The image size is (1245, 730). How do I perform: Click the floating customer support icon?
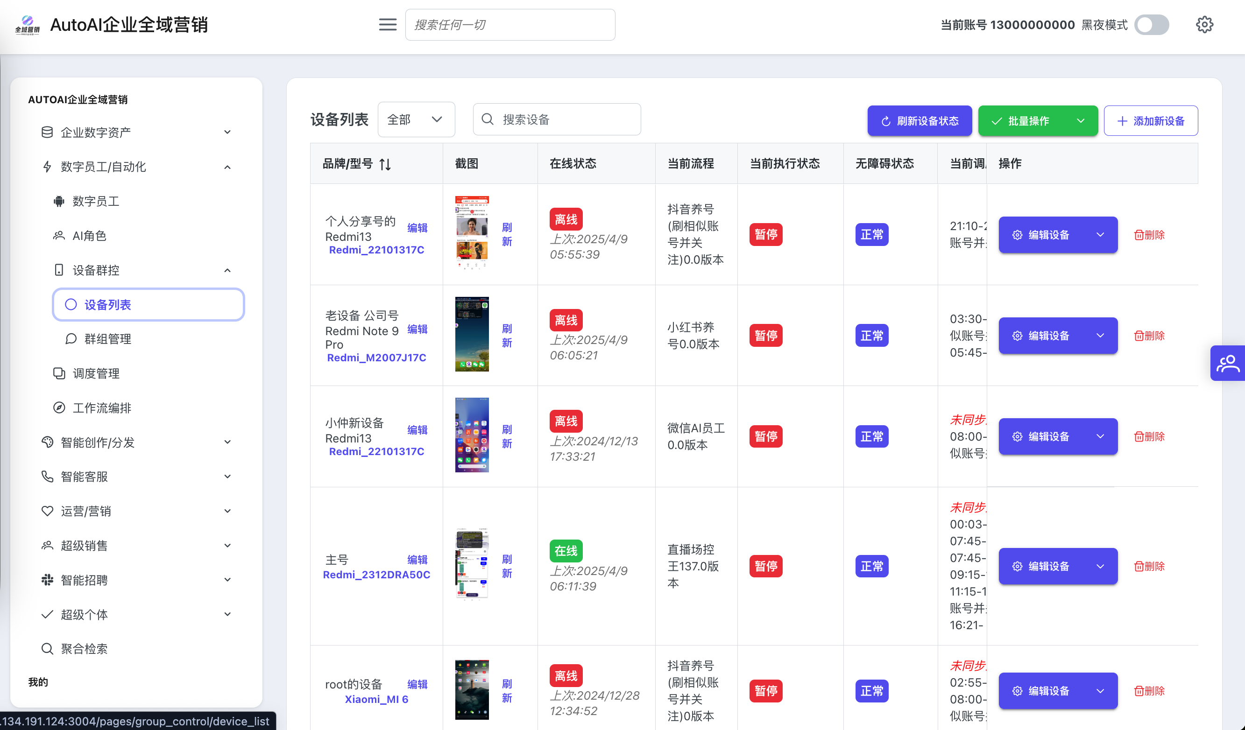coord(1228,364)
